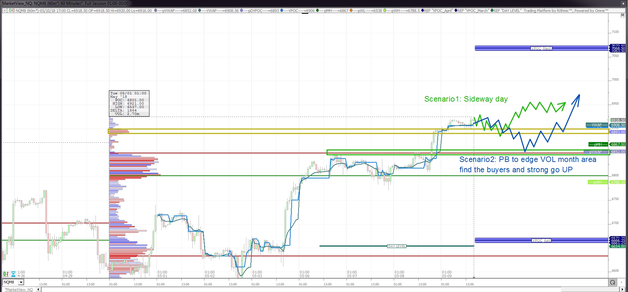The height and width of the screenshot is (292, 628).
Task: Click the 'Trading Platform by Rithmic' text
Action: 548,11
